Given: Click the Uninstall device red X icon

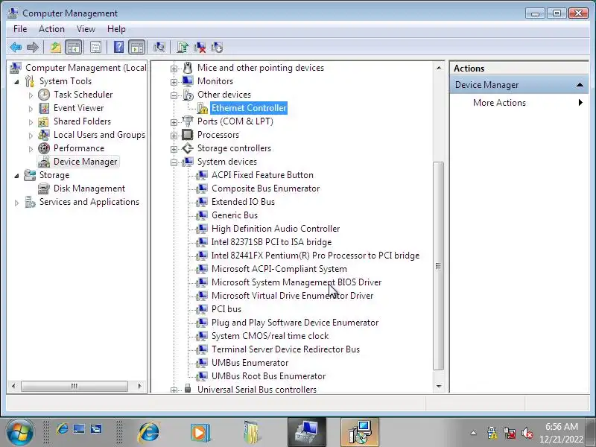Looking at the screenshot, I should click(x=200, y=48).
